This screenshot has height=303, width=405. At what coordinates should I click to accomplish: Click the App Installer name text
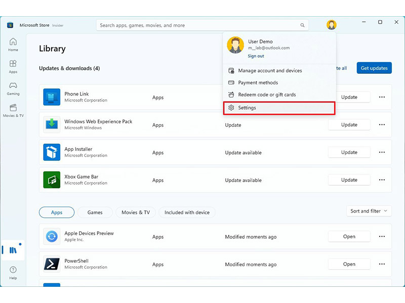pos(78,149)
